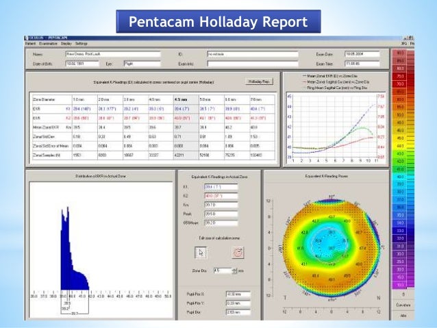Click the Zonal Samples row label

coord(46,155)
